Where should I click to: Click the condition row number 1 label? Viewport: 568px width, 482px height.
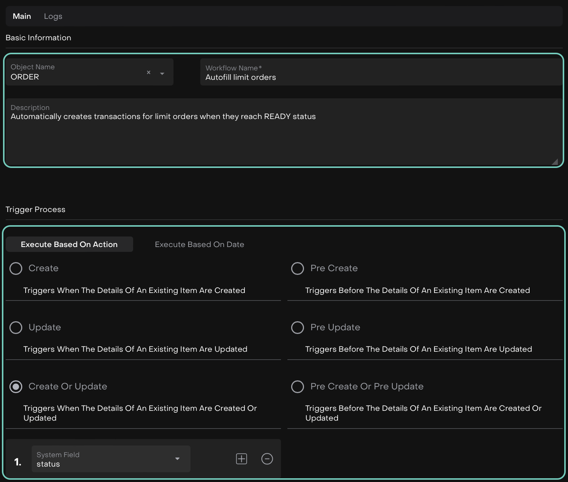coord(18,462)
